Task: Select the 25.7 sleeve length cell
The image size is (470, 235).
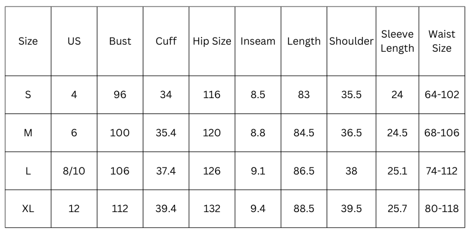Action: point(397,209)
